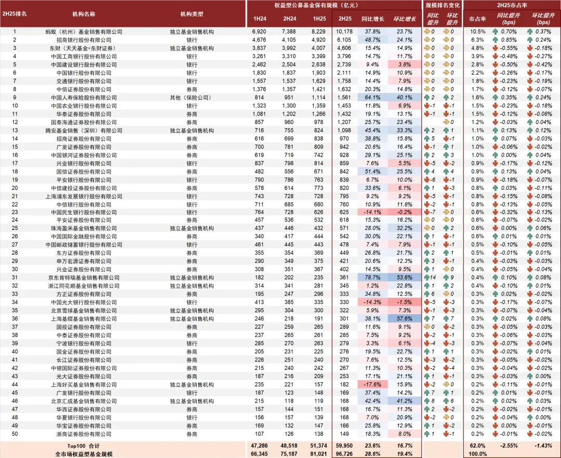Click the green up arrow beside 0.70%
561x458 pixels.
495,32
